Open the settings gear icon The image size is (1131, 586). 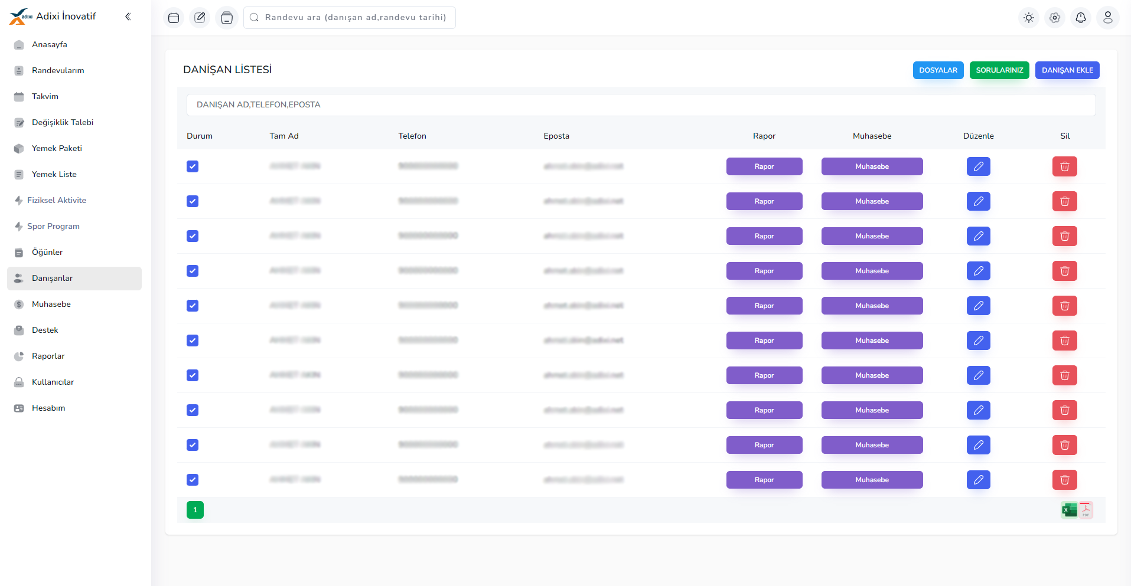[1055, 18]
